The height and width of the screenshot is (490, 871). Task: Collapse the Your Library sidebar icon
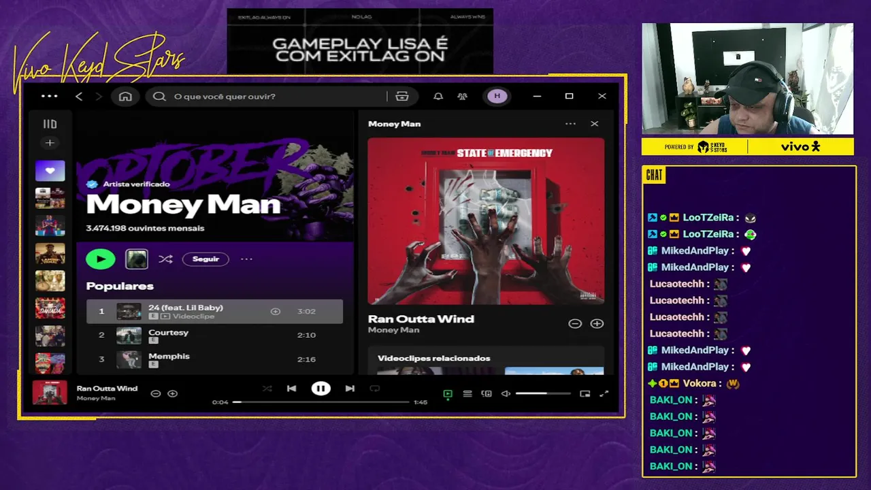tap(50, 124)
